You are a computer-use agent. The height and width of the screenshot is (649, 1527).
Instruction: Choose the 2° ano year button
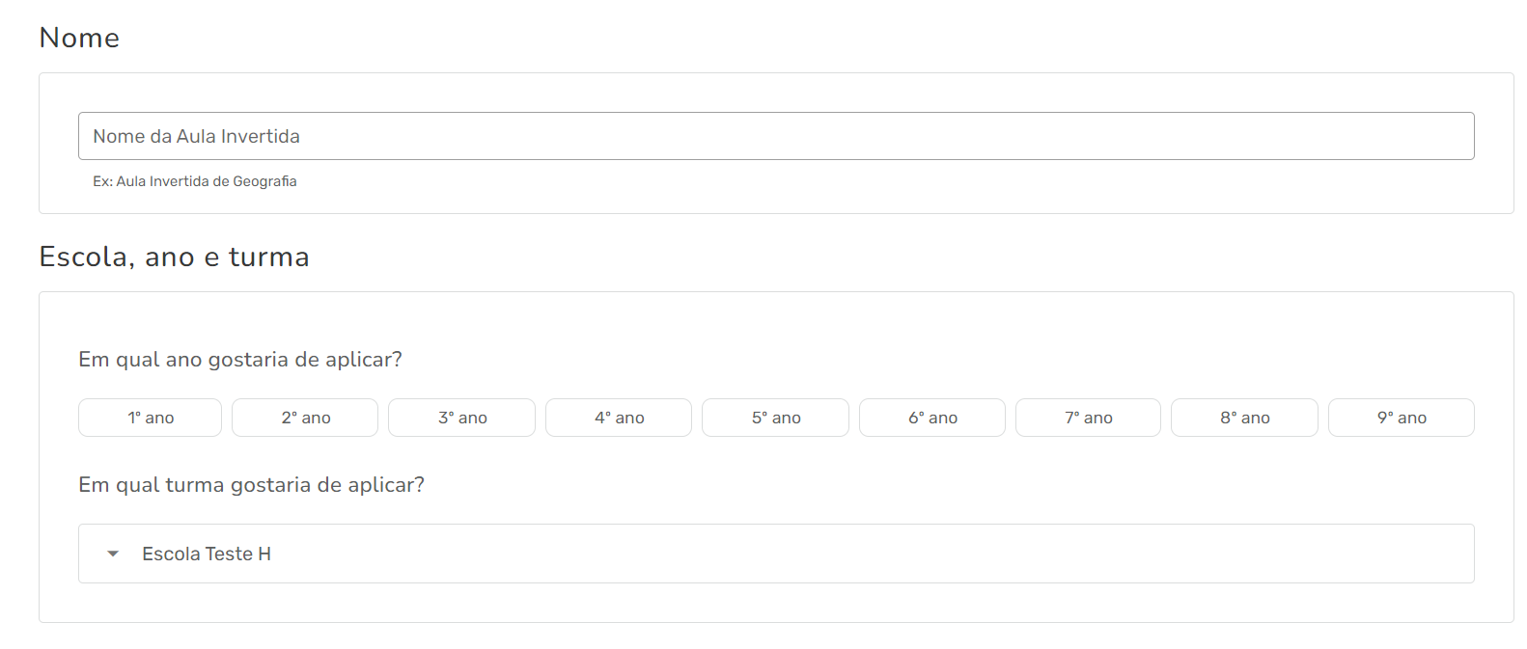pyautogui.click(x=305, y=418)
